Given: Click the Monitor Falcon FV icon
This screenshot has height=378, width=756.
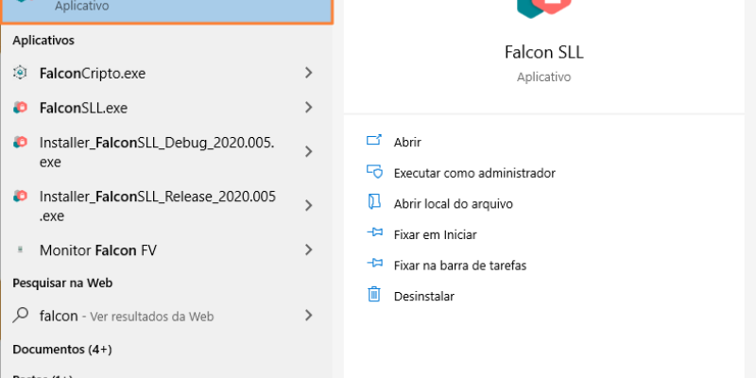Looking at the screenshot, I should [20, 249].
